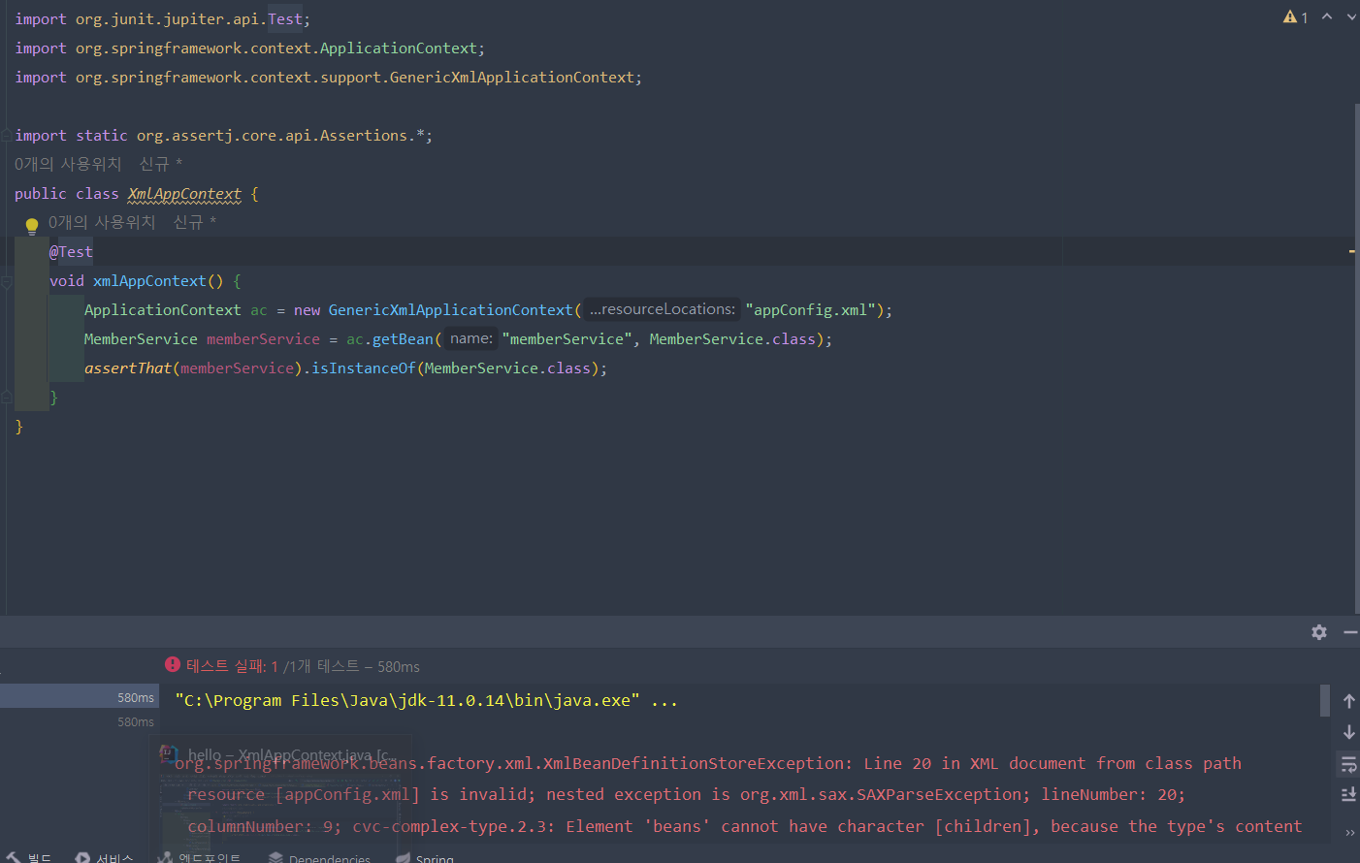Click the xmlAppContext method name
The width and height of the screenshot is (1360, 863).
149,280
